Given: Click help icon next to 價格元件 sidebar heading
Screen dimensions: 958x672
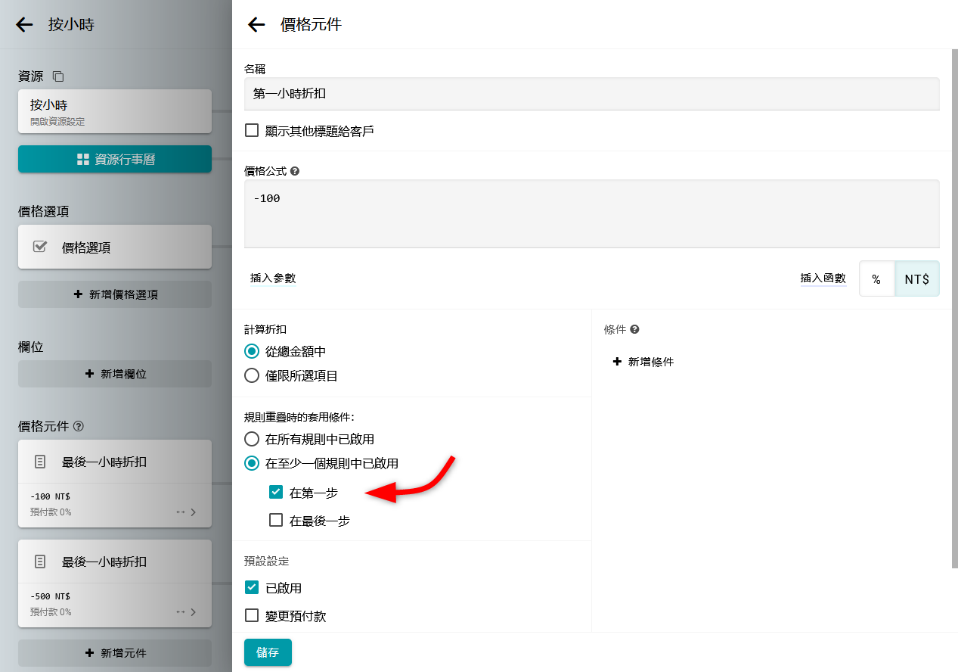Looking at the screenshot, I should (x=79, y=426).
